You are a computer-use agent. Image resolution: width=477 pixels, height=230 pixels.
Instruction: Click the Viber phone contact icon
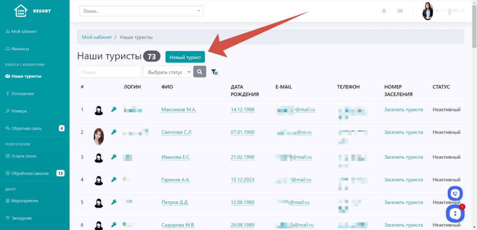[x=455, y=193]
